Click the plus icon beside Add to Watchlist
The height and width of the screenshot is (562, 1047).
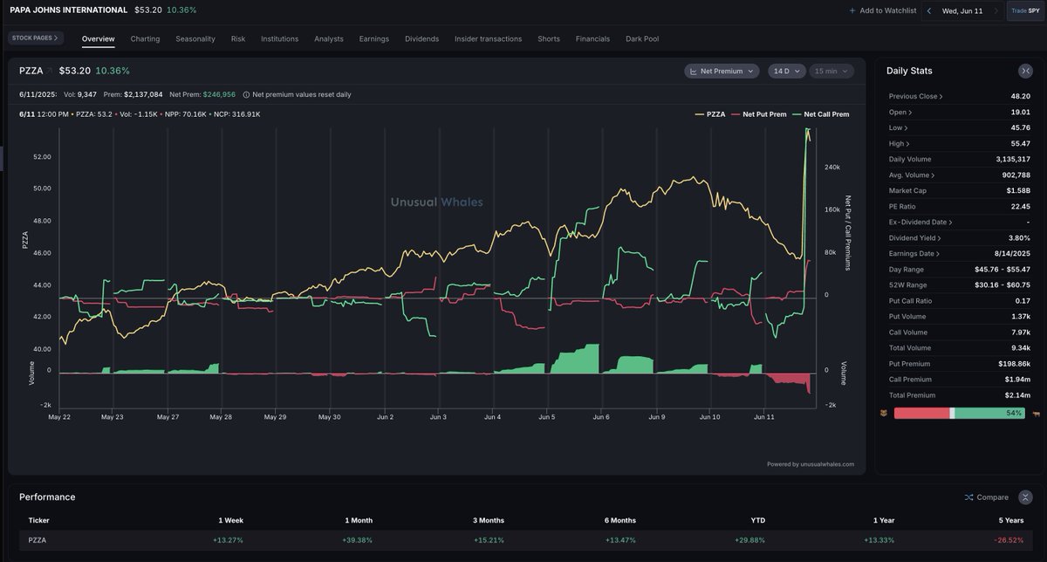pyautogui.click(x=852, y=10)
